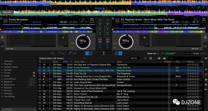The height and width of the screenshot is (111, 208).
Task: Select Explorer in the sidebar
Action: point(8,88)
